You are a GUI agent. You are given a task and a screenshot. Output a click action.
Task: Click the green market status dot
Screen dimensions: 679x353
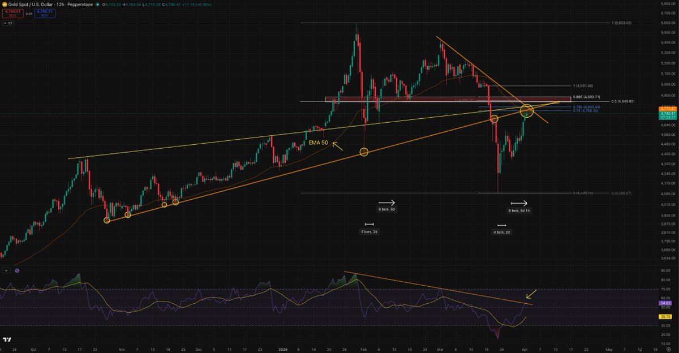(97, 4)
